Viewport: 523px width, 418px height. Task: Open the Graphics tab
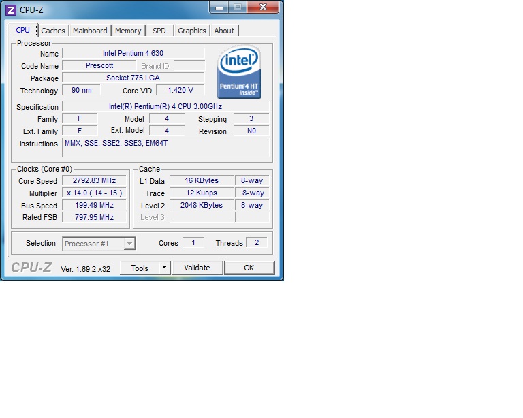(x=192, y=31)
